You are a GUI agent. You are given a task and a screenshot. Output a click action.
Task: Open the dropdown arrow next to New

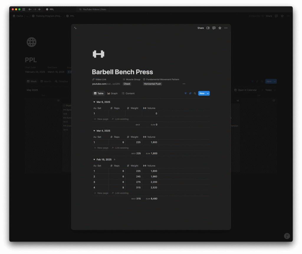208,93
